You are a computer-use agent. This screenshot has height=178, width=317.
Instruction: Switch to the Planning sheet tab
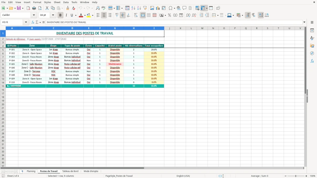pyautogui.click(x=31, y=171)
